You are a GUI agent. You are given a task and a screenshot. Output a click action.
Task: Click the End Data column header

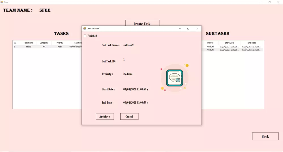(x=252, y=43)
